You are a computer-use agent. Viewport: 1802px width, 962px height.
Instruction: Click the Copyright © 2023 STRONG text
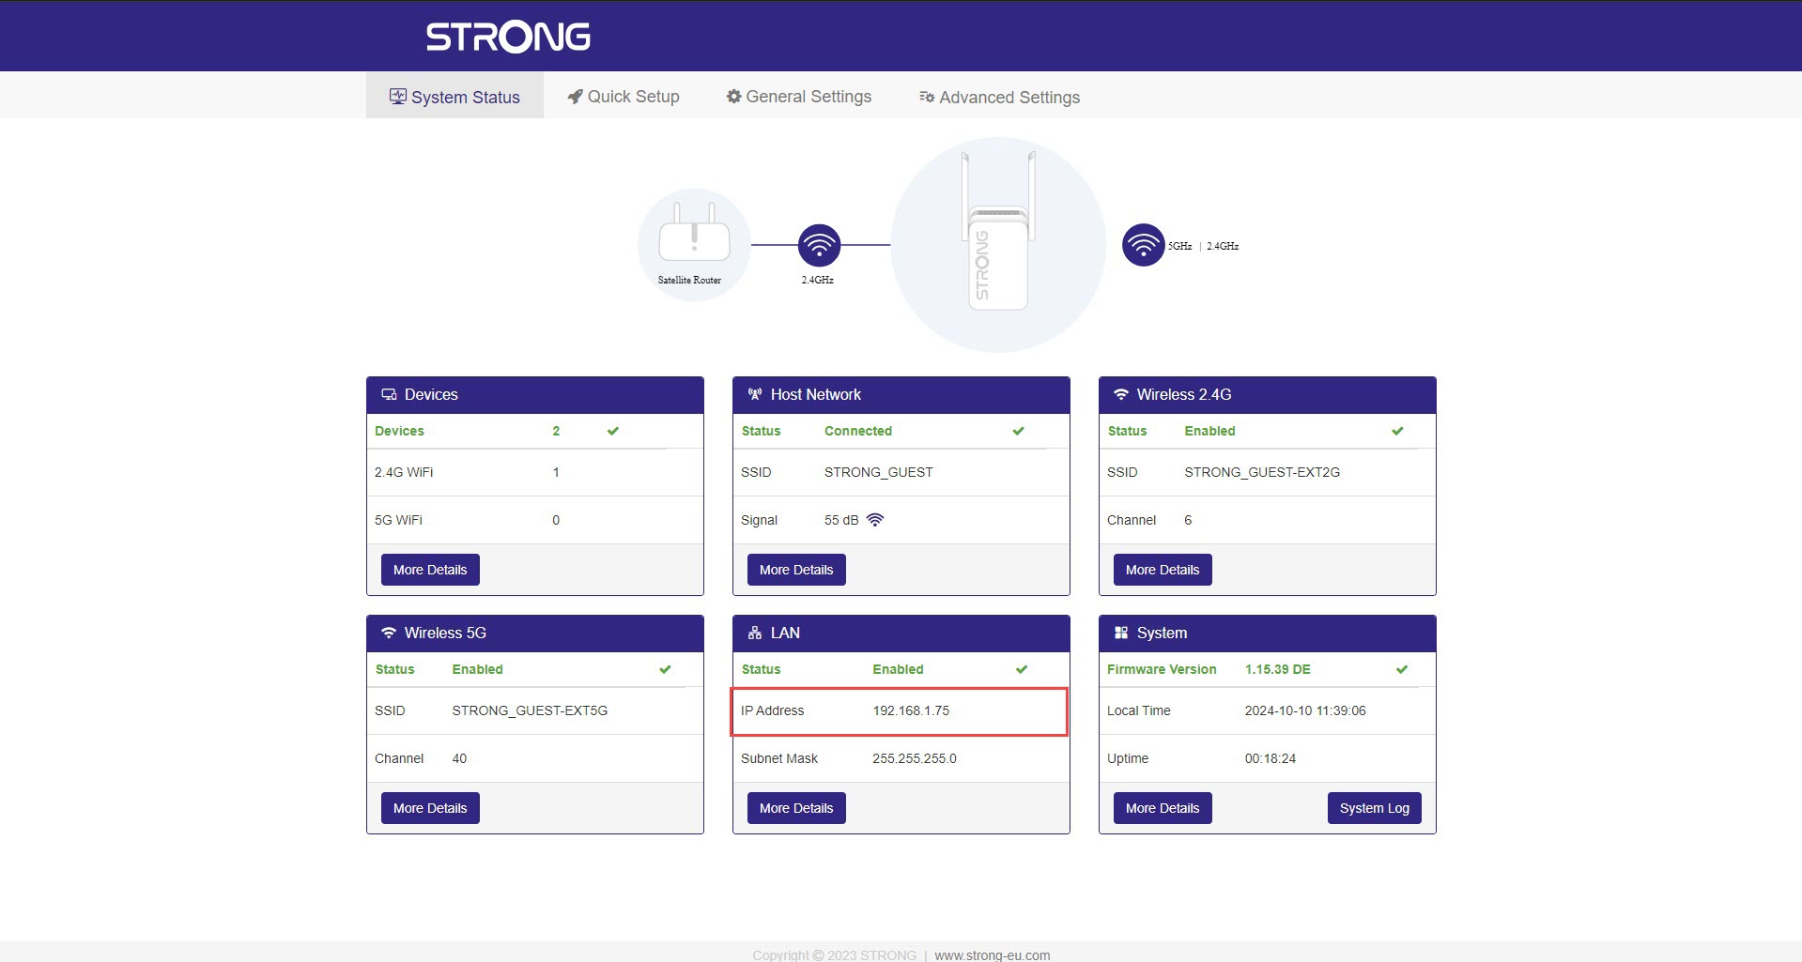tap(834, 955)
